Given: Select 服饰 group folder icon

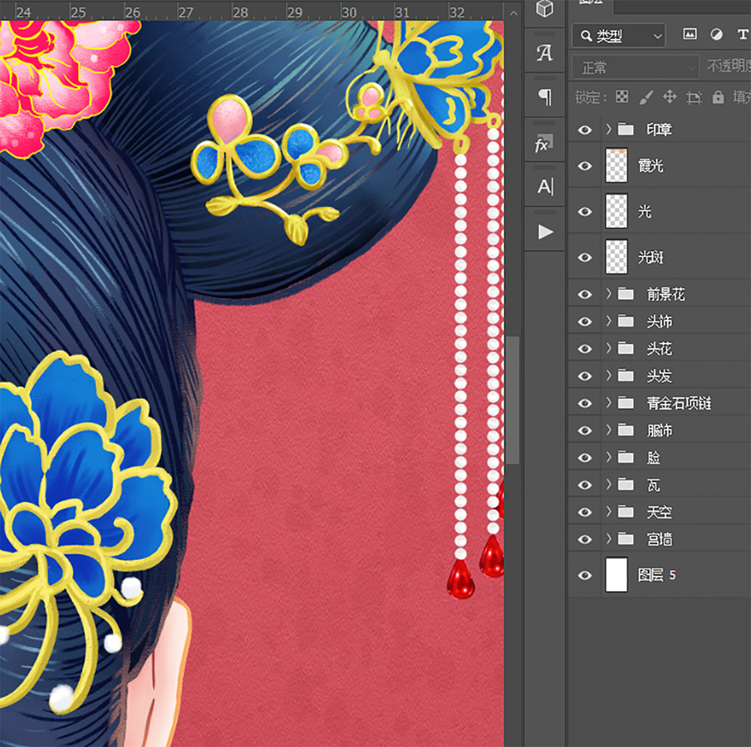Looking at the screenshot, I should [x=626, y=431].
